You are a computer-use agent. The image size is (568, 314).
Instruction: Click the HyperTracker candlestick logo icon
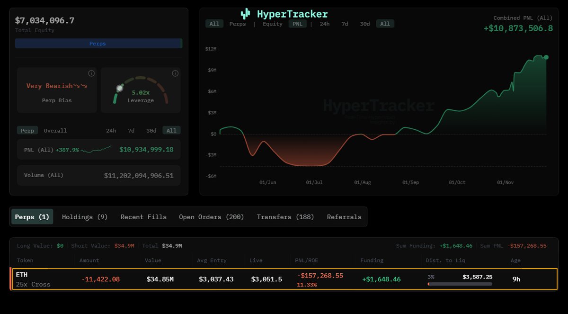pos(245,14)
